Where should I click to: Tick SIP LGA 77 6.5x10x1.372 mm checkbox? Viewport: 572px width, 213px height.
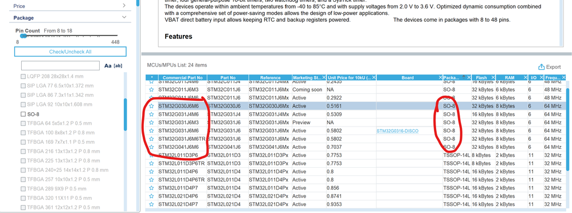pyautogui.click(x=23, y=86)
